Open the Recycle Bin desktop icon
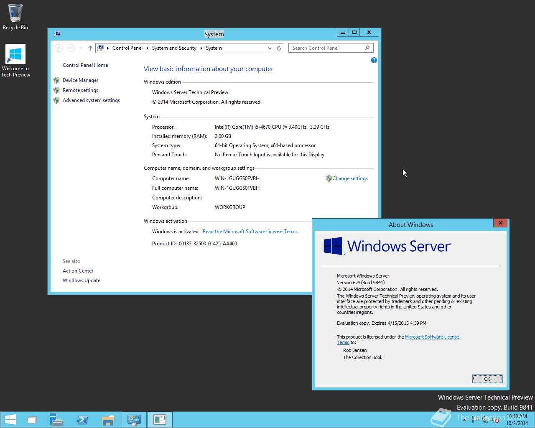Screen dimensions: 535x428 click(15, 17)
